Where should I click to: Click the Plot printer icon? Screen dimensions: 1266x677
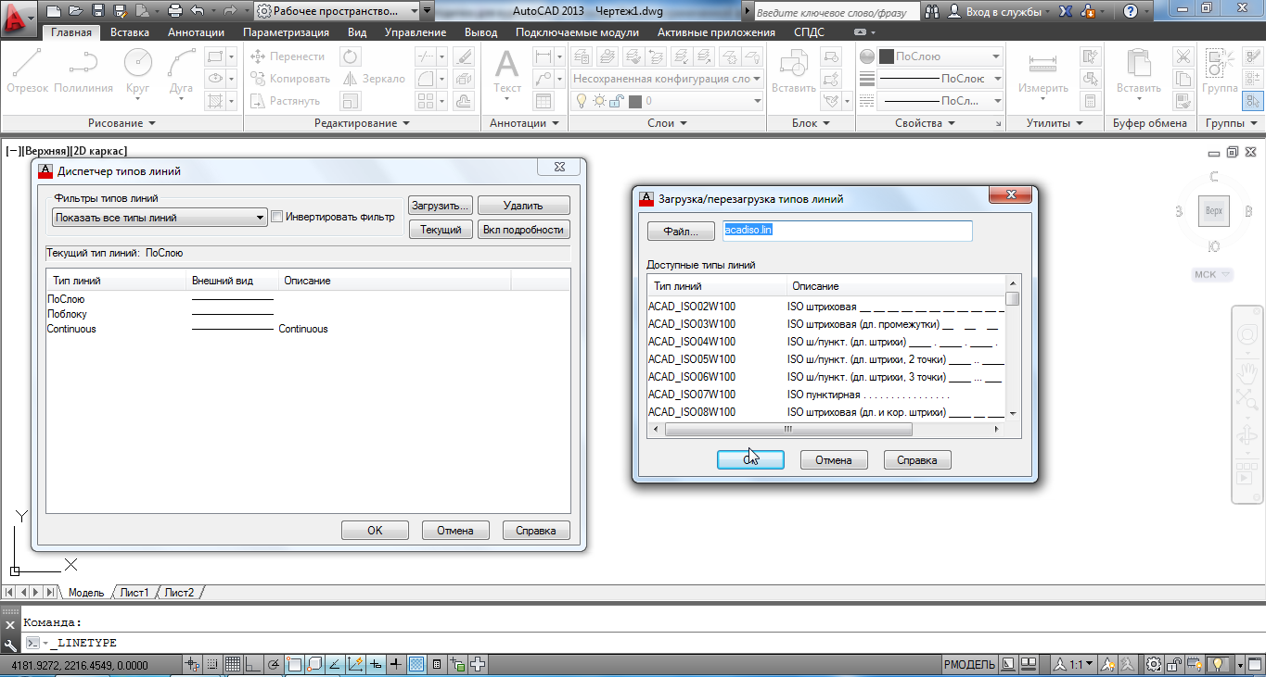(x=175, y=11)
